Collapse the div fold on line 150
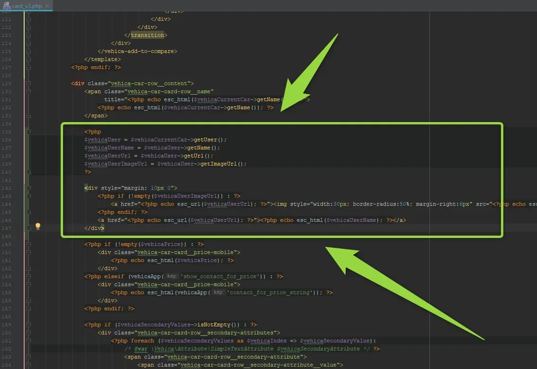Viewport: 537px width, 369px height. tap(29, 252)
